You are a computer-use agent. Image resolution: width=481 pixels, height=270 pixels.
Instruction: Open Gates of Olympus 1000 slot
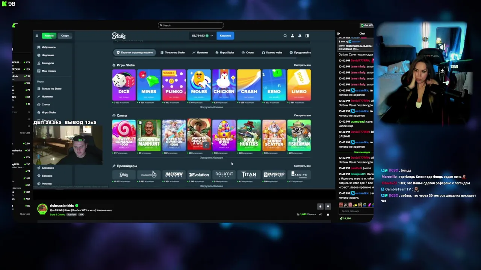point(174,135)
